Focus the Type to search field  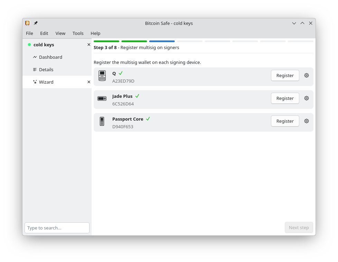click(x=57, y=228)
